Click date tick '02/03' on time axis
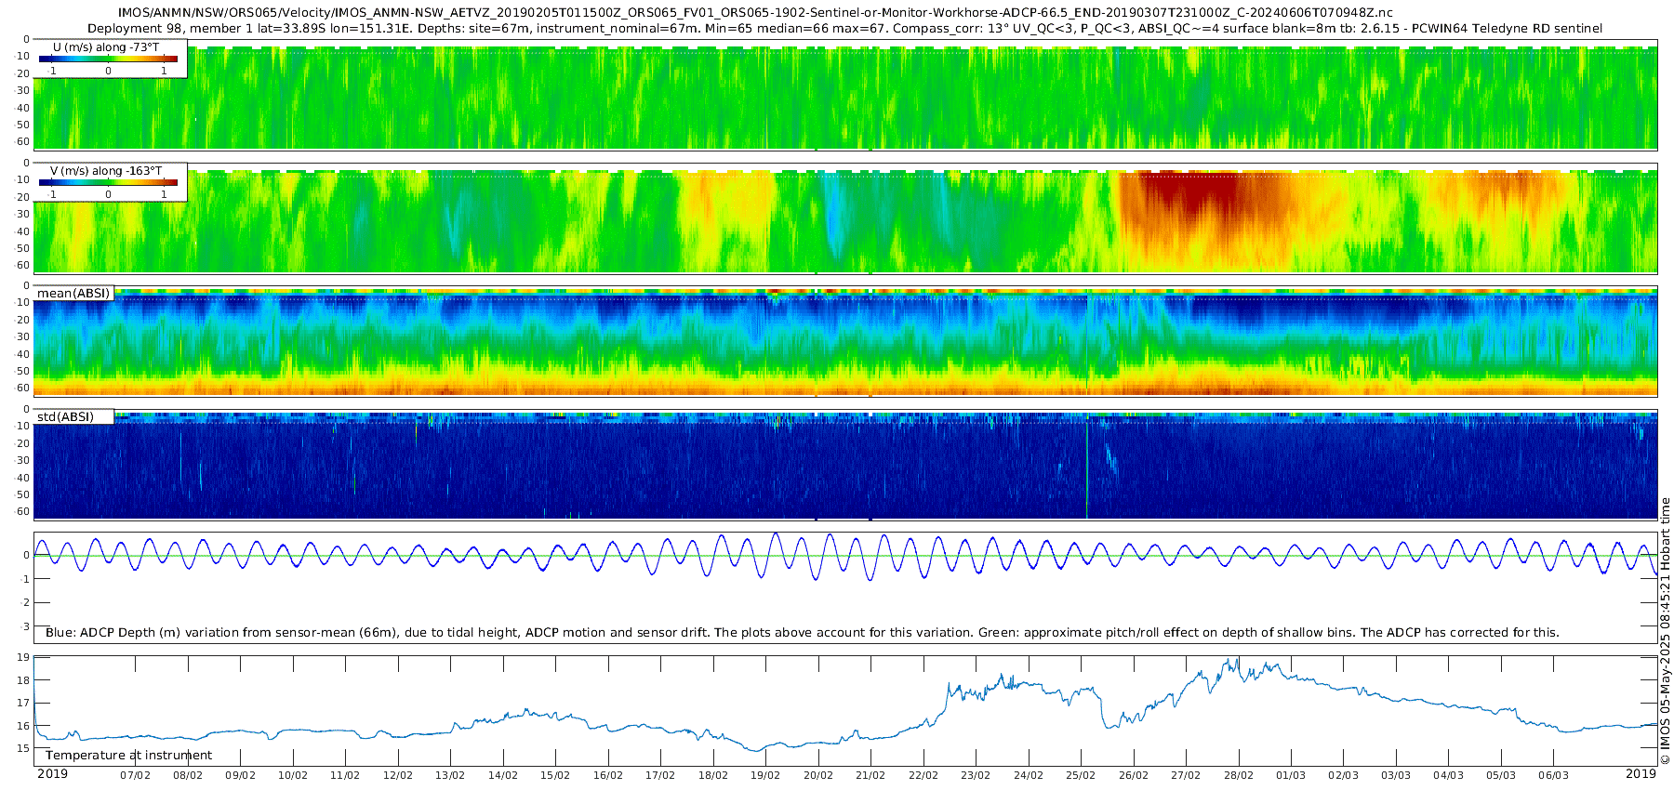This screenshot has width=1674, height=790. click(x=1344, y=775)
